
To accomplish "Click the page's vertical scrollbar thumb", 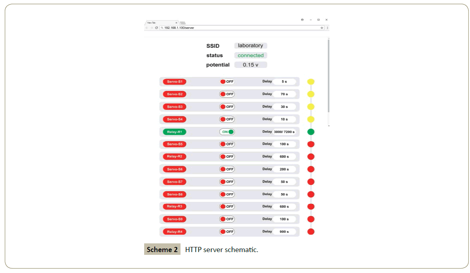I will click(328, 75).
